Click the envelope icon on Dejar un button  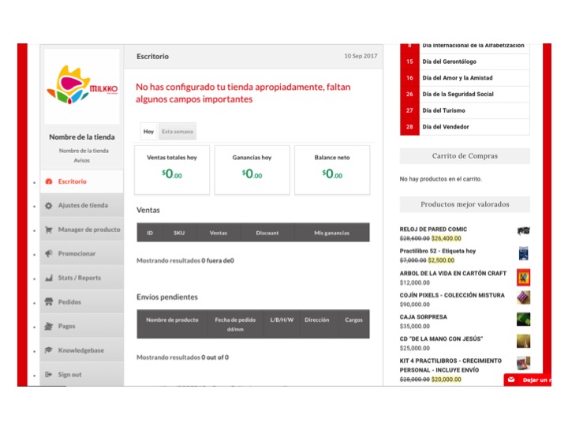(511, 379)
